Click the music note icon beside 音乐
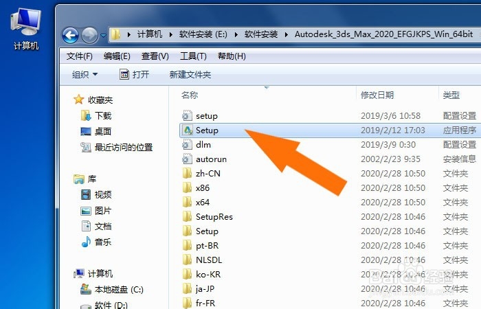 [x=86, y=242]
